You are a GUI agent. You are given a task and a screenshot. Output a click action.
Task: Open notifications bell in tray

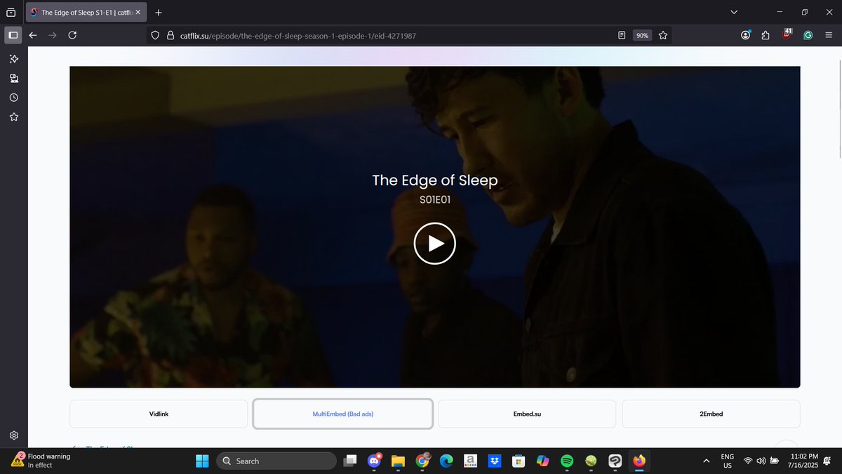[x=829, y=461]
